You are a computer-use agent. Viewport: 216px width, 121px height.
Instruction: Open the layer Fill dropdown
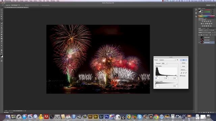(x=215, y=35)
